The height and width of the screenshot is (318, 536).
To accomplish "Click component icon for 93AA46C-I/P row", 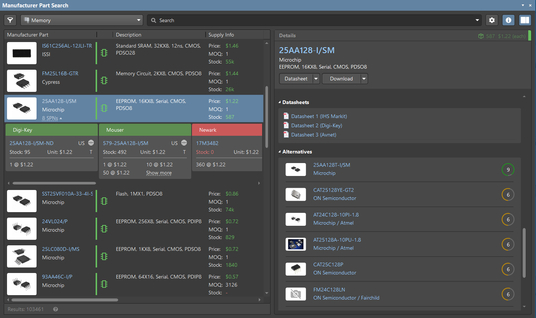I will [x=104, y=284].
